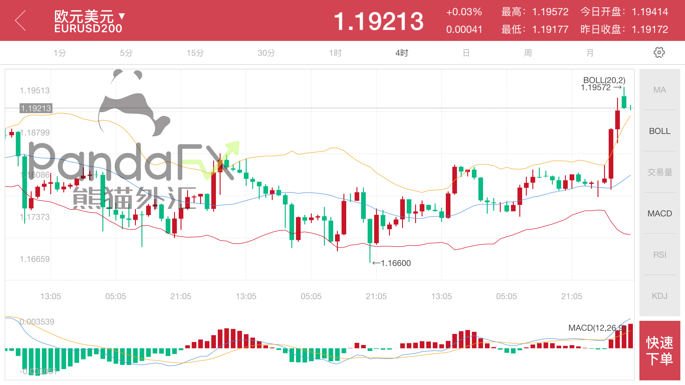Enable the RSI indicator
This screenshot has height=385, width=685.
660,255
